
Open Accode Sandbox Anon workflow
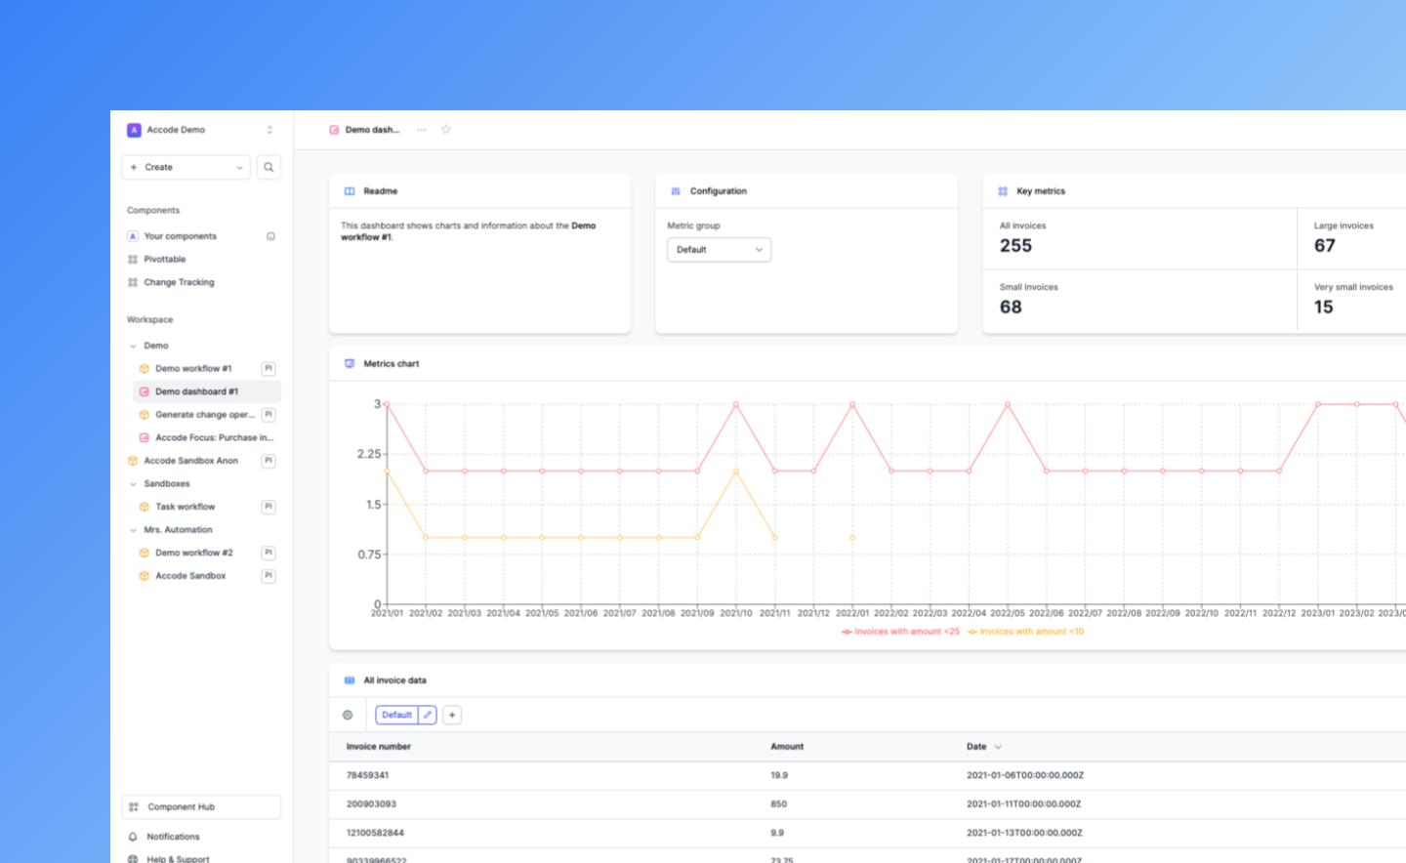(x=190, y=461)
